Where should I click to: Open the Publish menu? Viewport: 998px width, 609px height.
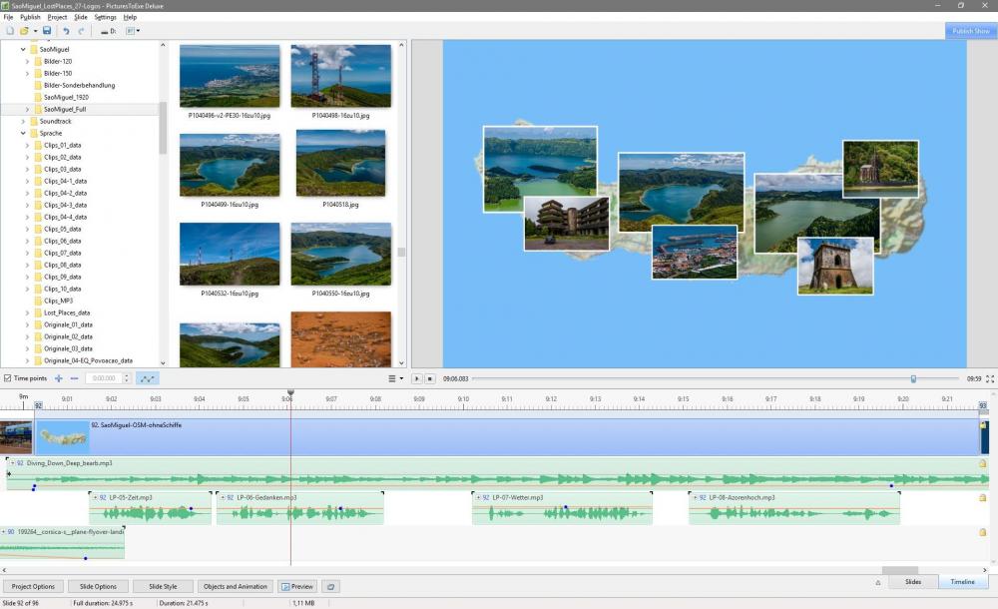(30, 17)
